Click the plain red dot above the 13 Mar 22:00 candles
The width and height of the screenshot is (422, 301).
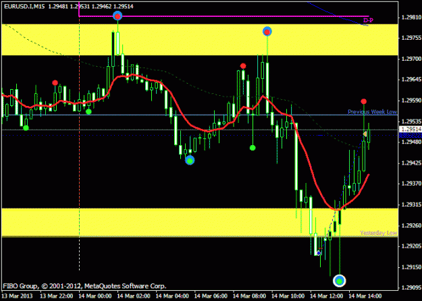(x=55, y=82)
